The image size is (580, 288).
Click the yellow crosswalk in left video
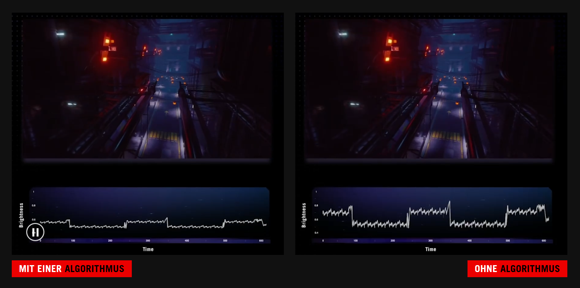click(162, 136)
